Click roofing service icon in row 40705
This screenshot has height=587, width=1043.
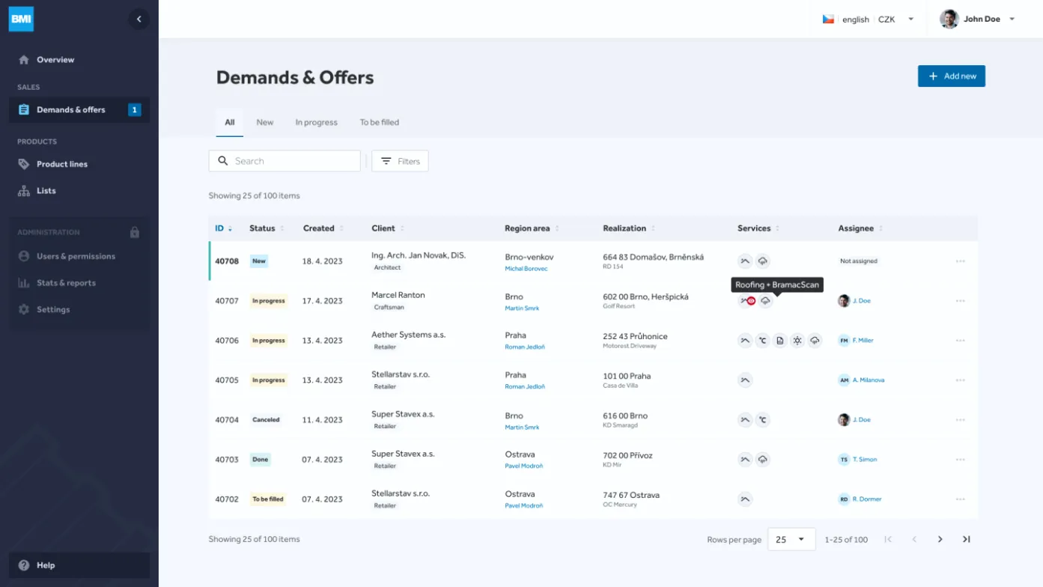tap(744, 380)
